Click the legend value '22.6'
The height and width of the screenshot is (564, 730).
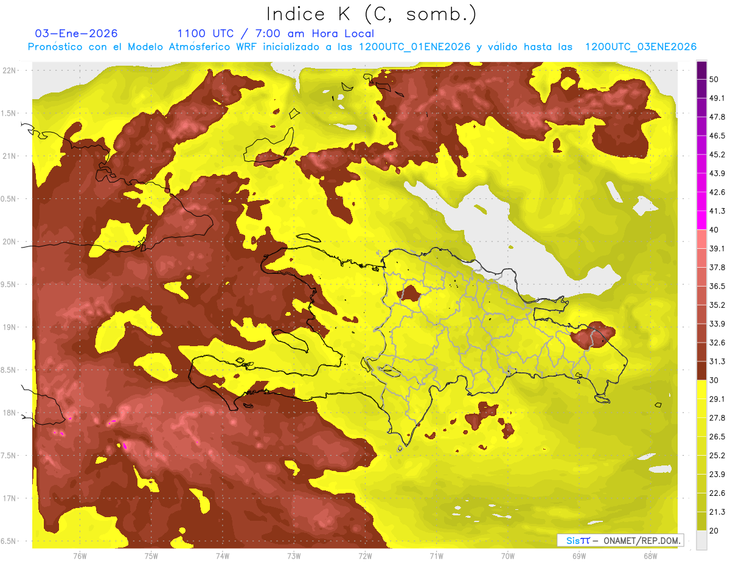pyautogui.click(x=717, y=493)
